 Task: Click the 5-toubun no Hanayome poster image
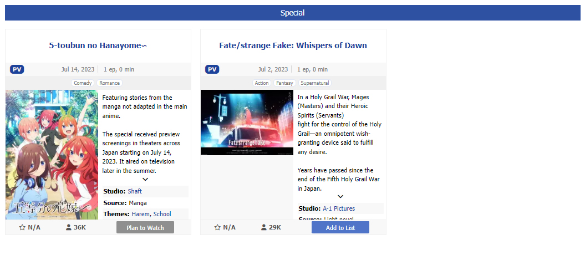pos(52,155)
